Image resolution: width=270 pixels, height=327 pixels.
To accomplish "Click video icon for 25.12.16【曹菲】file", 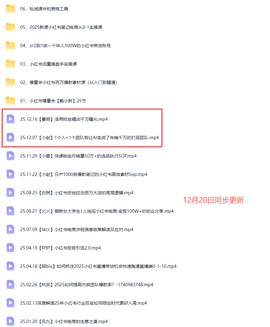I will tap(10, 119).
